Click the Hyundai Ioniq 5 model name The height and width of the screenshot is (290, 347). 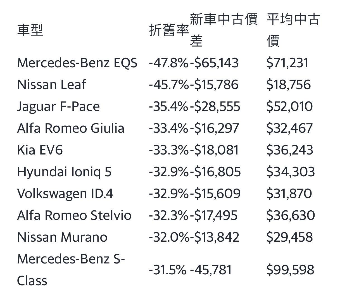64,172
